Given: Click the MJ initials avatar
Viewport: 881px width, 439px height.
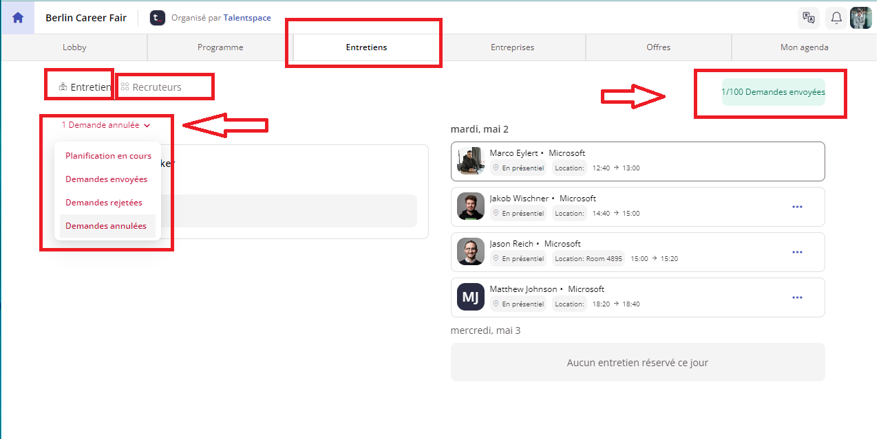Looking at the screenshot, I should 471,297.
